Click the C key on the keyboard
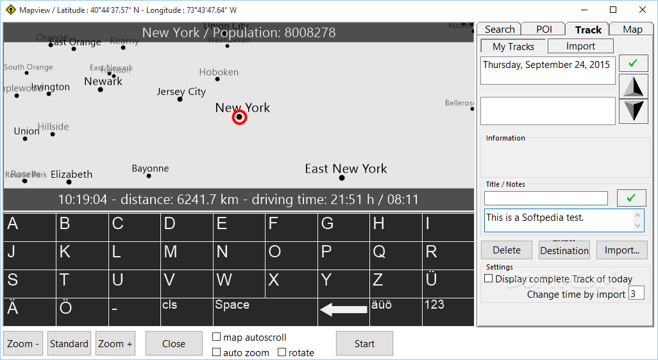Viewport: 658px width, 360px height. (135, 227)
